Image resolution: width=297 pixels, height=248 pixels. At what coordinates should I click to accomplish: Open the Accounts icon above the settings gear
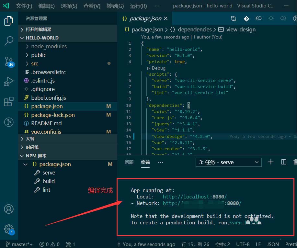[x=8, y=209]
